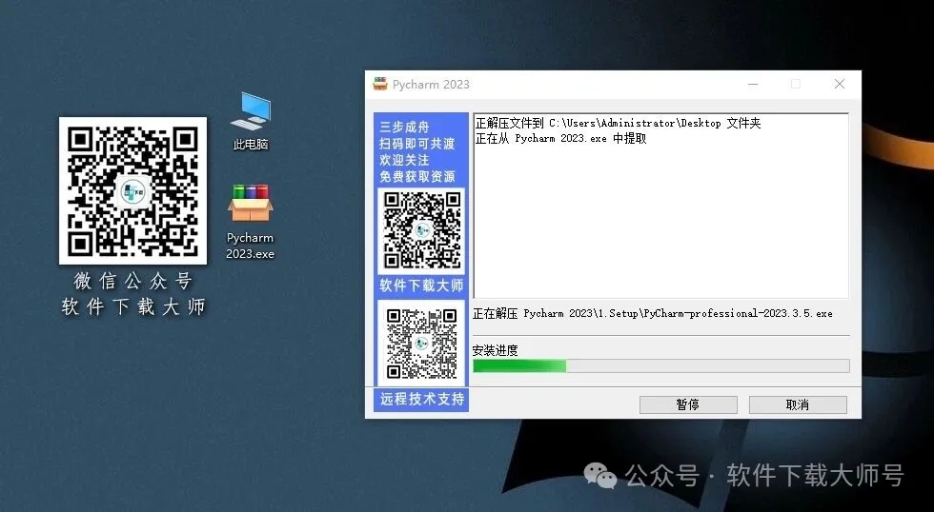Click the Pycharm 2023 window title text
Screen dimensions: 934x512
click(x=431, y=85)
